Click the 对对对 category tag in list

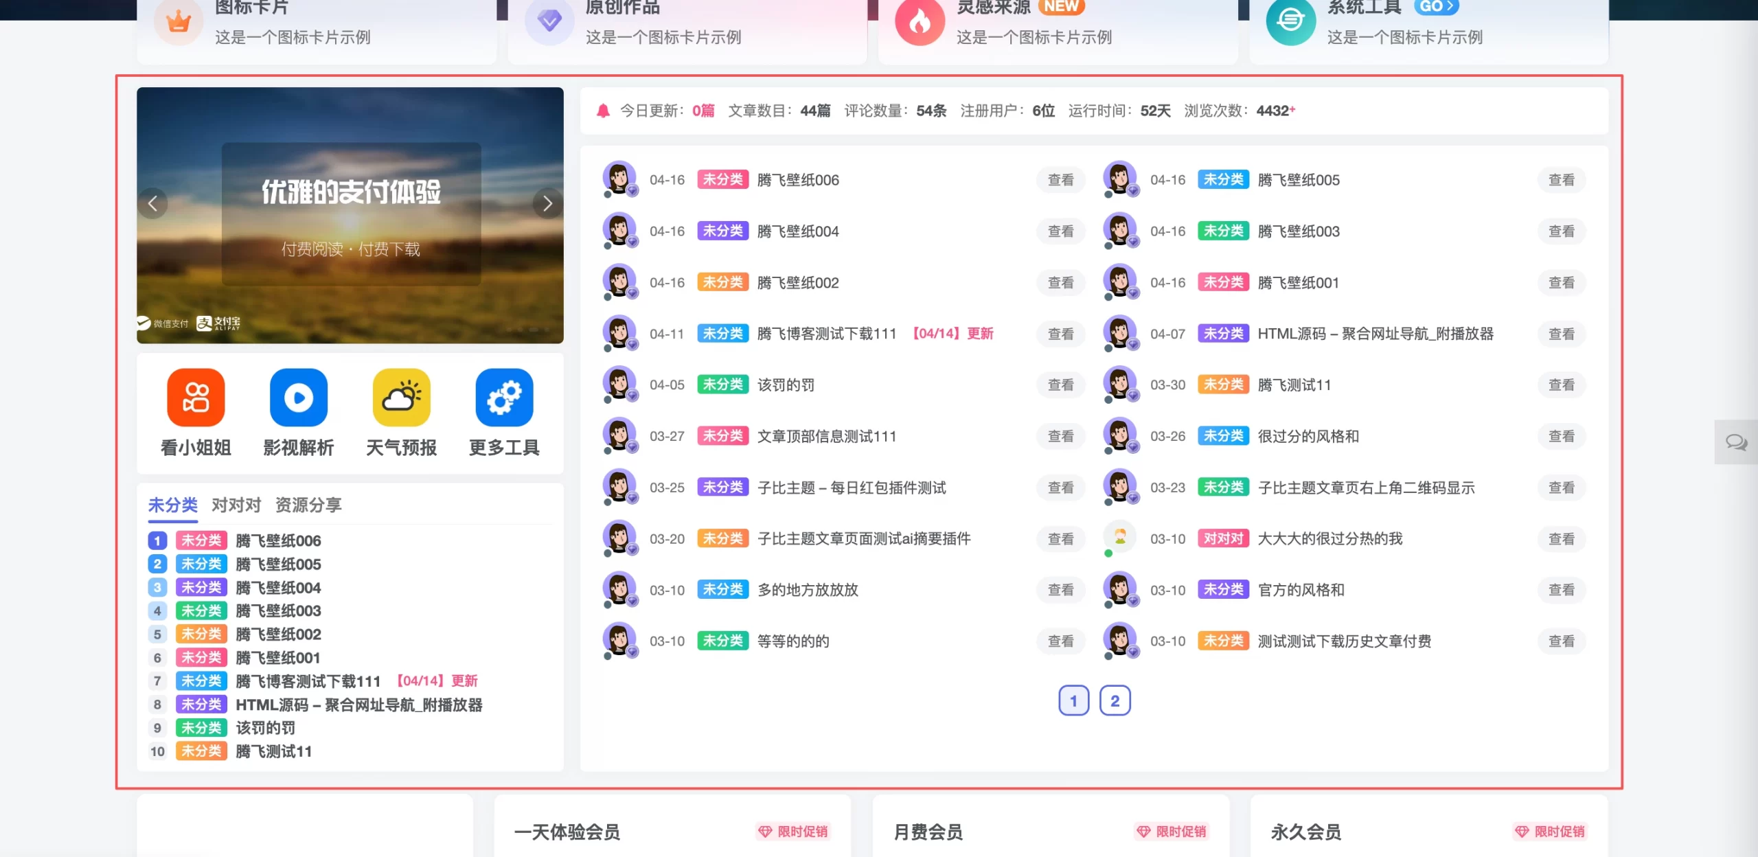pos(1223,538)
